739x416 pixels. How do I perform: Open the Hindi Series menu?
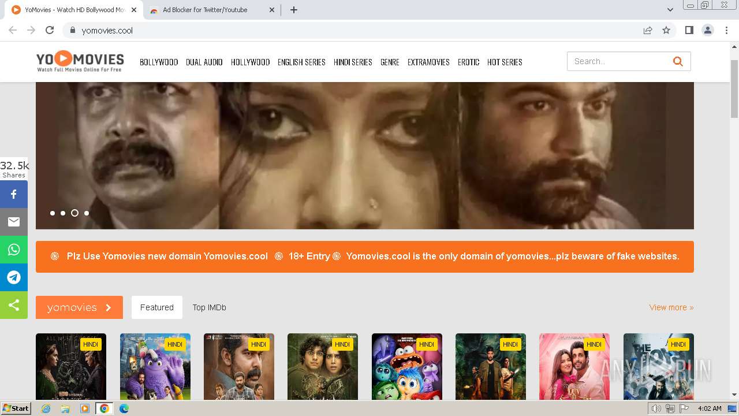coord(353,62)
